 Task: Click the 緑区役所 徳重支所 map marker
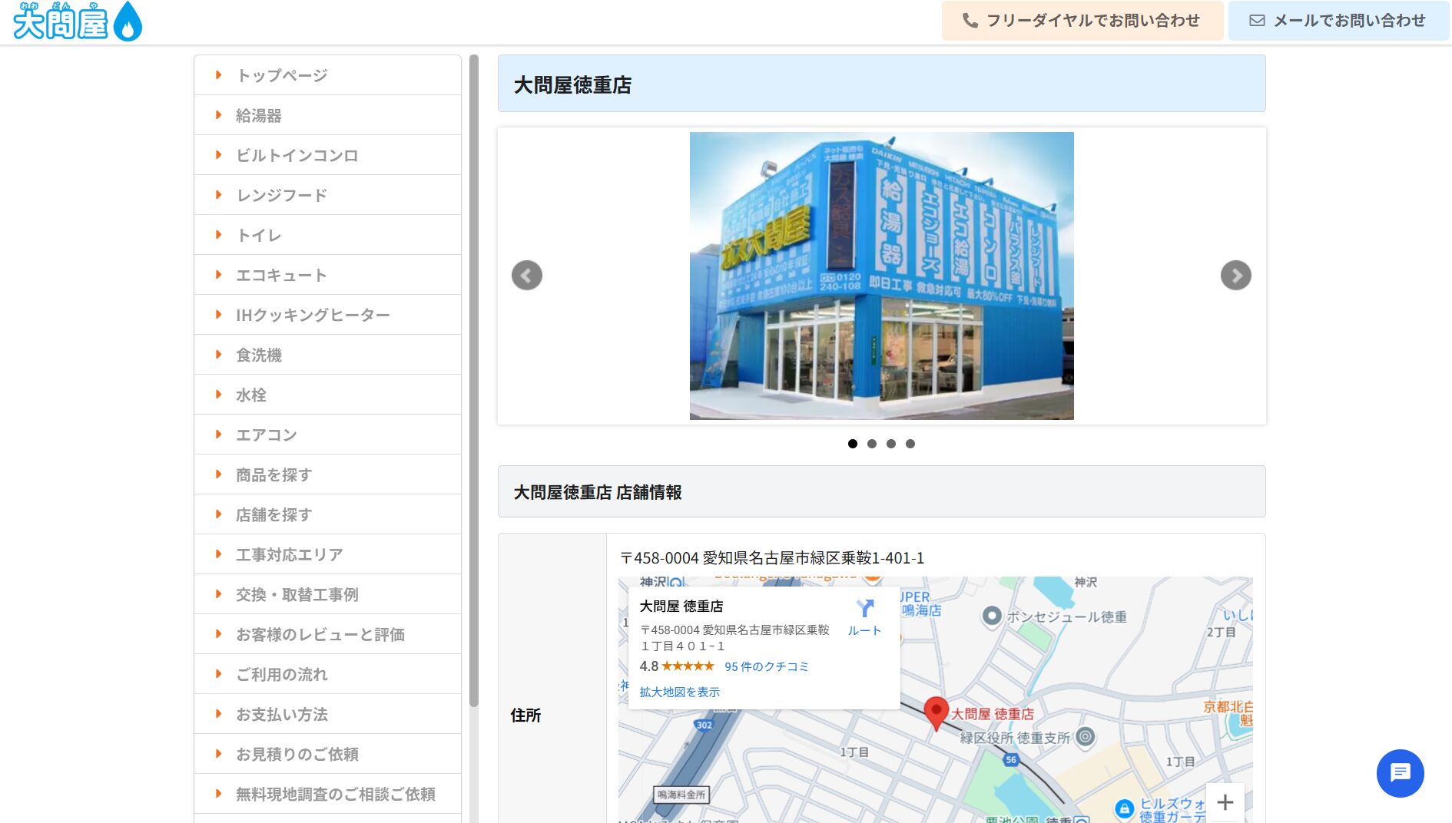pos(1085,737)
